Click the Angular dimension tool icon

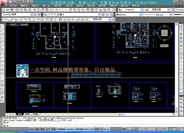pyautogui.click(x=34, y=20)
